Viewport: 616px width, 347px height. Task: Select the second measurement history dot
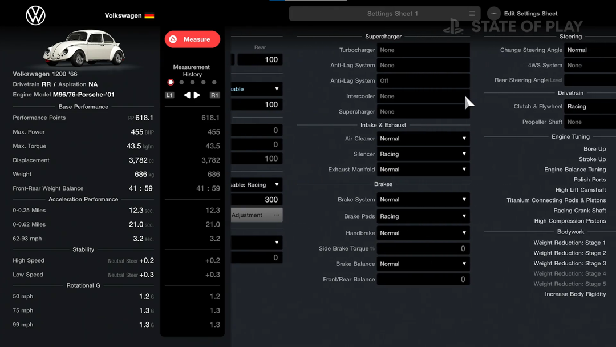[181, 83]
